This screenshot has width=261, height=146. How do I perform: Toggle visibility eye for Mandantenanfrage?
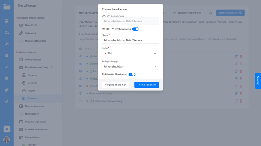[81, 94]
